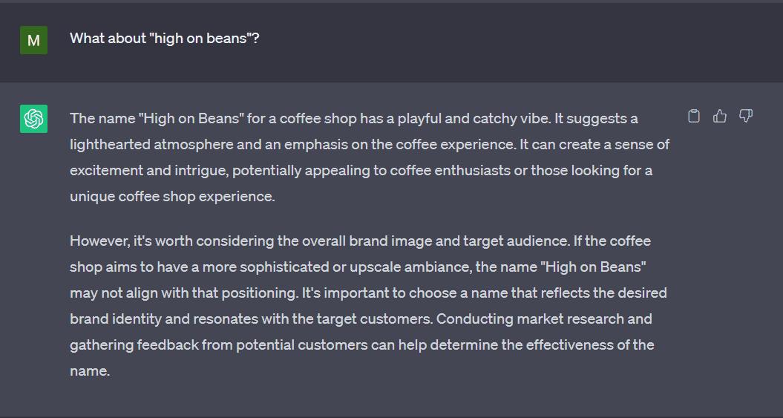
Task: Click the user message "What about high on beans?"
Action: (164, 38)
